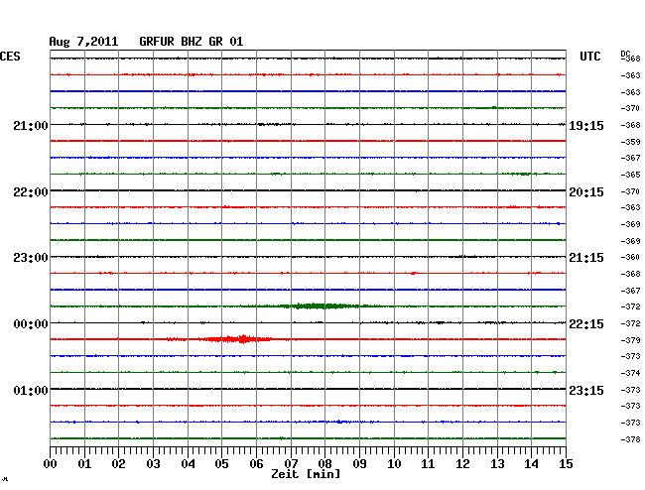Click the "21:15" UTC time label
This screenshot has height=490, width=645.
coord(586,258)
